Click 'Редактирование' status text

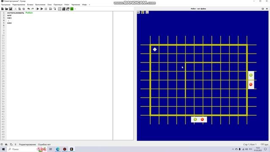[x=27, y=144]
